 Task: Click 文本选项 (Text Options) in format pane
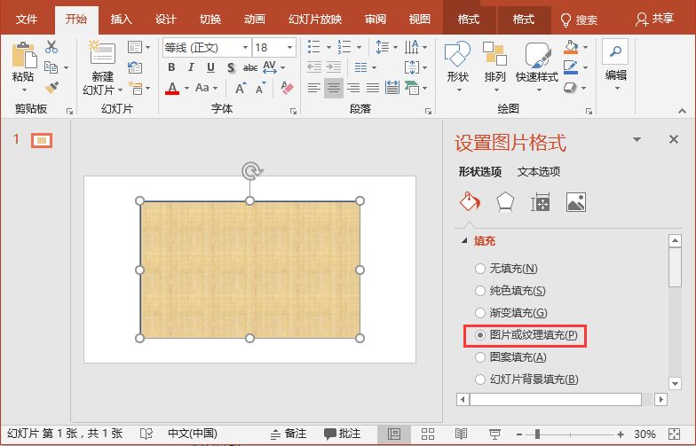click(539, 172)
